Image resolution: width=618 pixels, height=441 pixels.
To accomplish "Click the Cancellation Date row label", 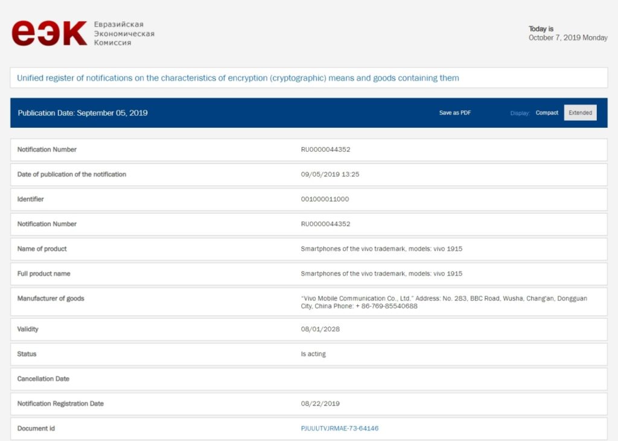I will [x=43, y=379].
